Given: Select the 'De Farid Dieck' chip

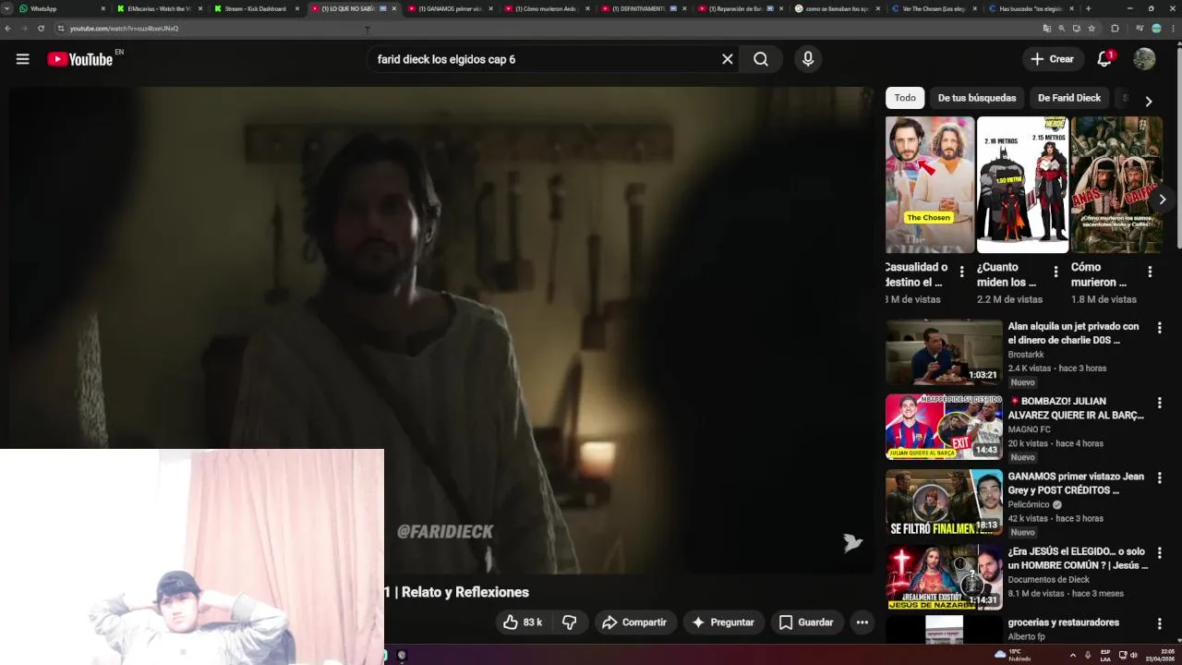Looking at the screenshot, I should click(1069, 98).
